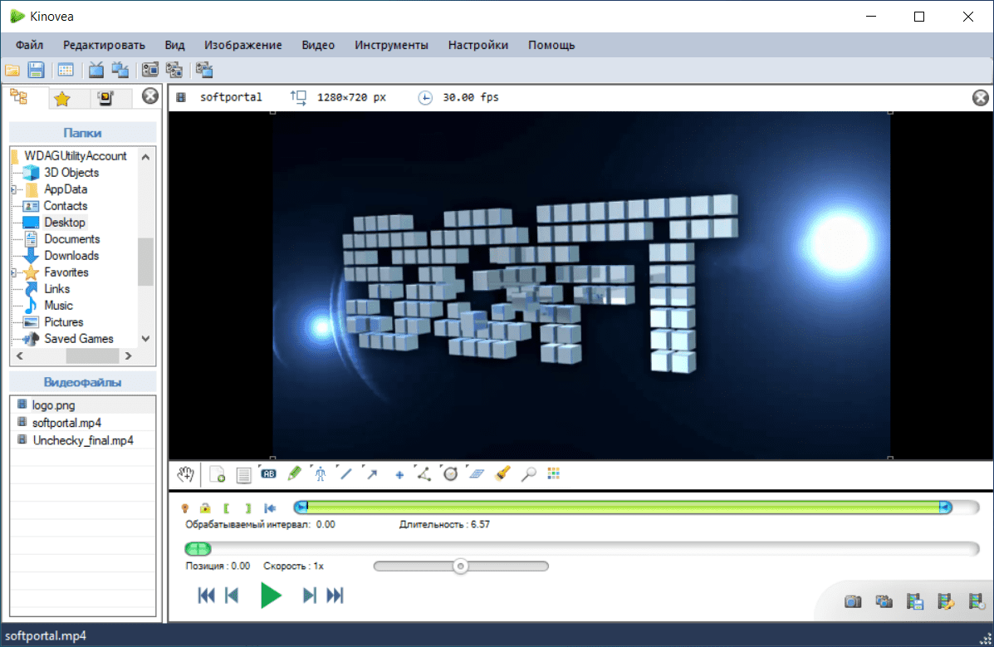Click the green closing bracket icon
The width and height of the screenshot is (994, 647).
pos(247,508)
